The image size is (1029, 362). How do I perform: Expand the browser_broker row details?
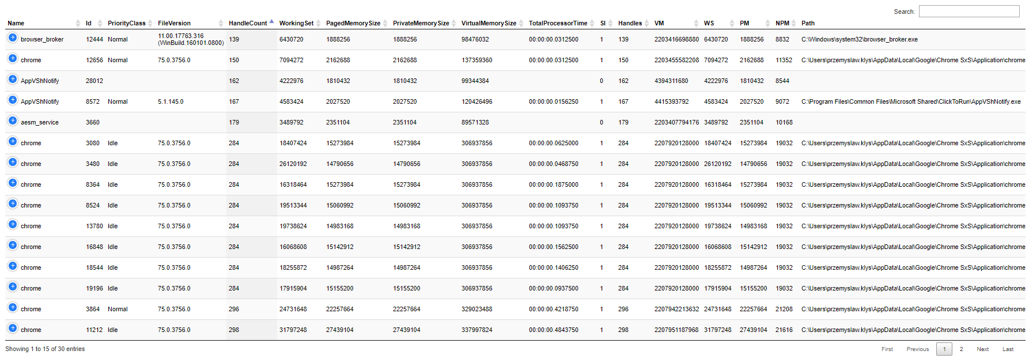(13, 38)
